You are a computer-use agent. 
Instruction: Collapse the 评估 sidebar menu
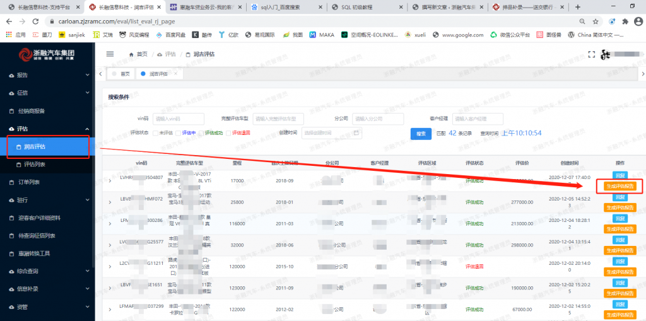click(47, 129)
